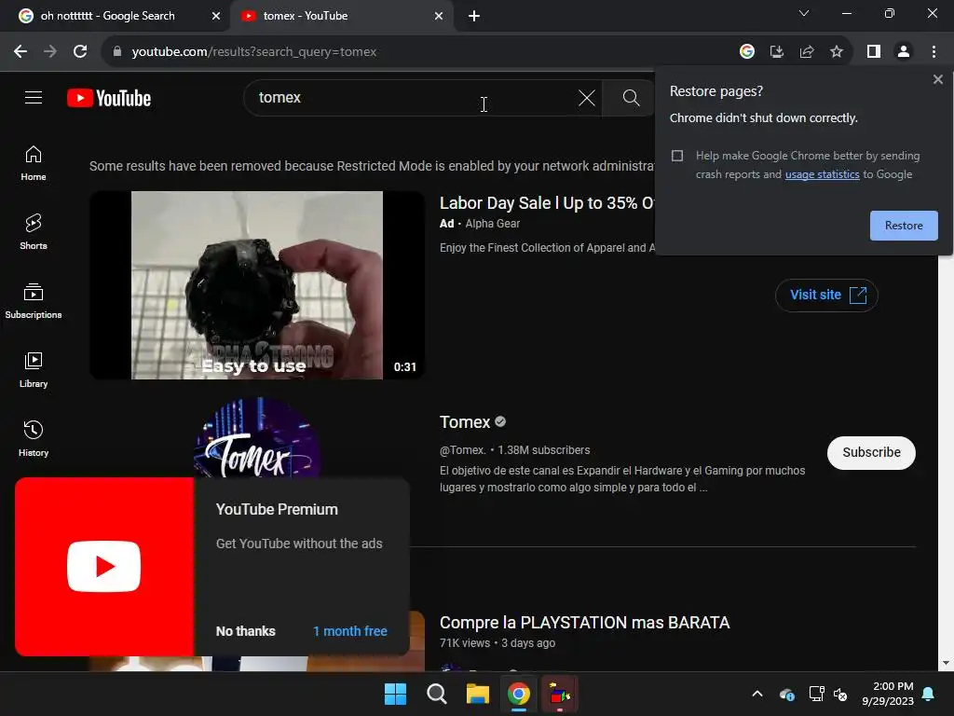
Task: Open the usage statistics link
Action: pyautogui.click(x=822, y=174)
